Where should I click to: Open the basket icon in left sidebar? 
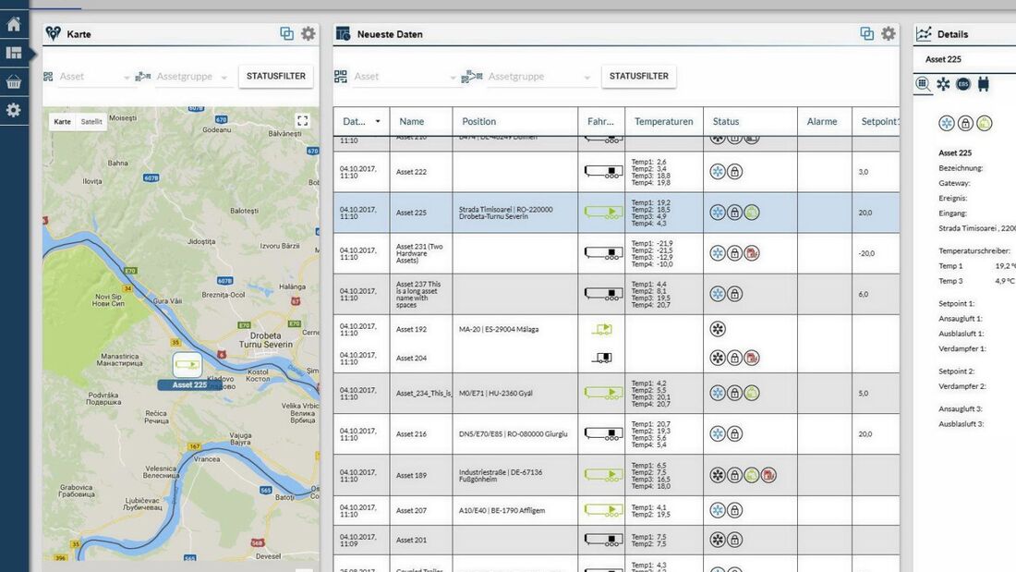tap(14, 81)
